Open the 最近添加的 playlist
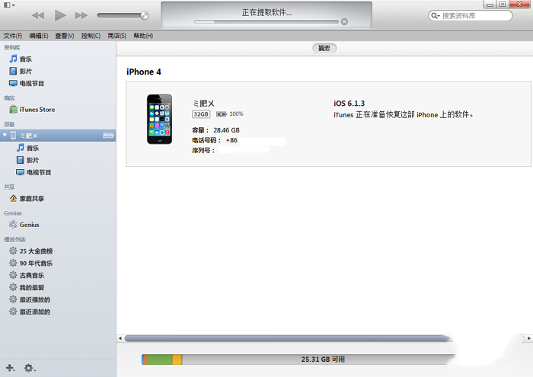 58,312
